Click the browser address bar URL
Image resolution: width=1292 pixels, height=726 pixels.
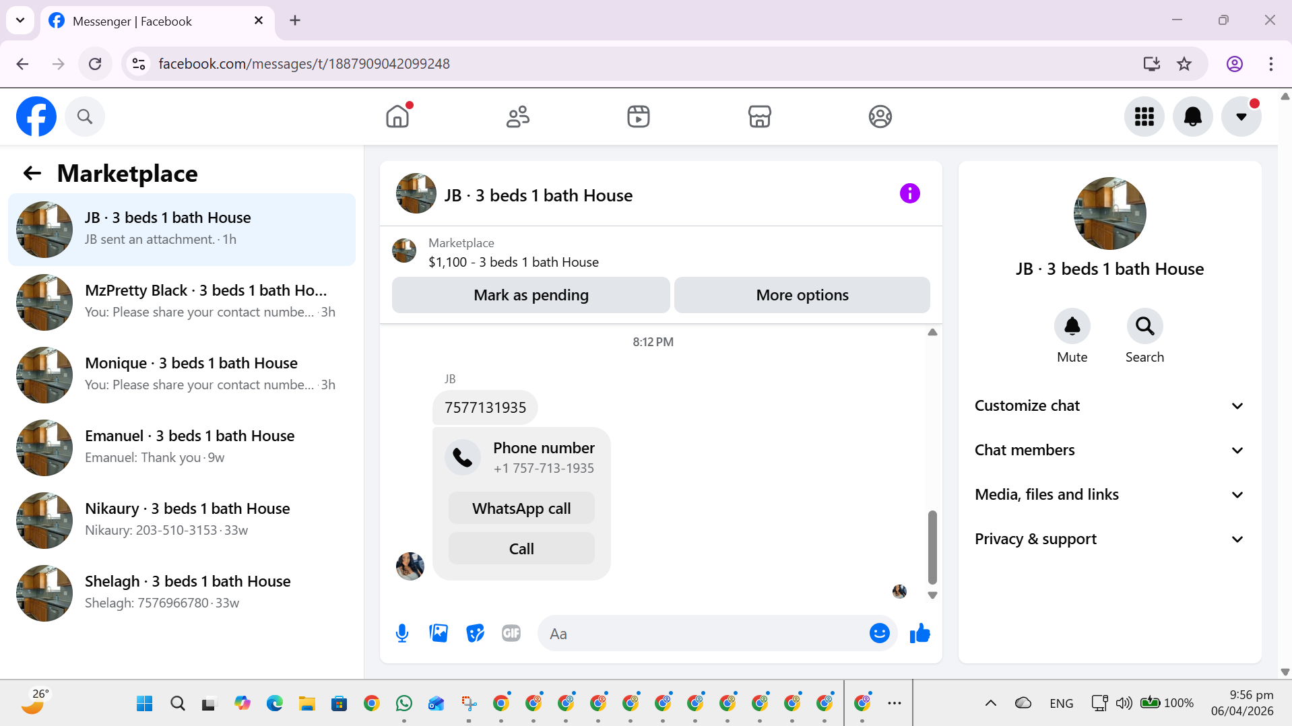click(304, 64)
